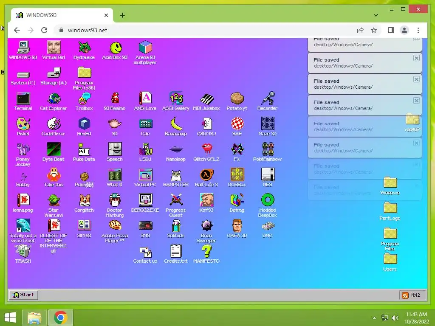Image resolution: width=435 pixels, height=326 pixels.
Task: Open File Explorer from taskbar
Action: tap(34, 318)
